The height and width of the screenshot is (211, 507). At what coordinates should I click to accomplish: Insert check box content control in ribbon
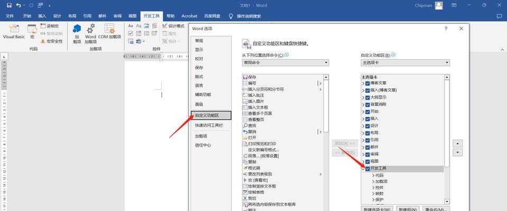pyautogui.click(x=131, y=33)
